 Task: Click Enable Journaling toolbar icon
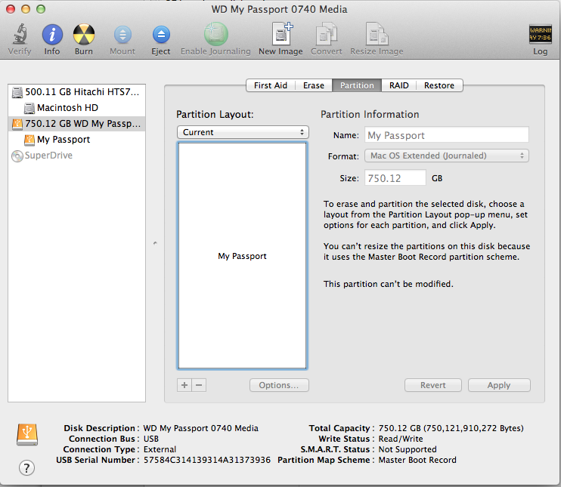(215, 34)
